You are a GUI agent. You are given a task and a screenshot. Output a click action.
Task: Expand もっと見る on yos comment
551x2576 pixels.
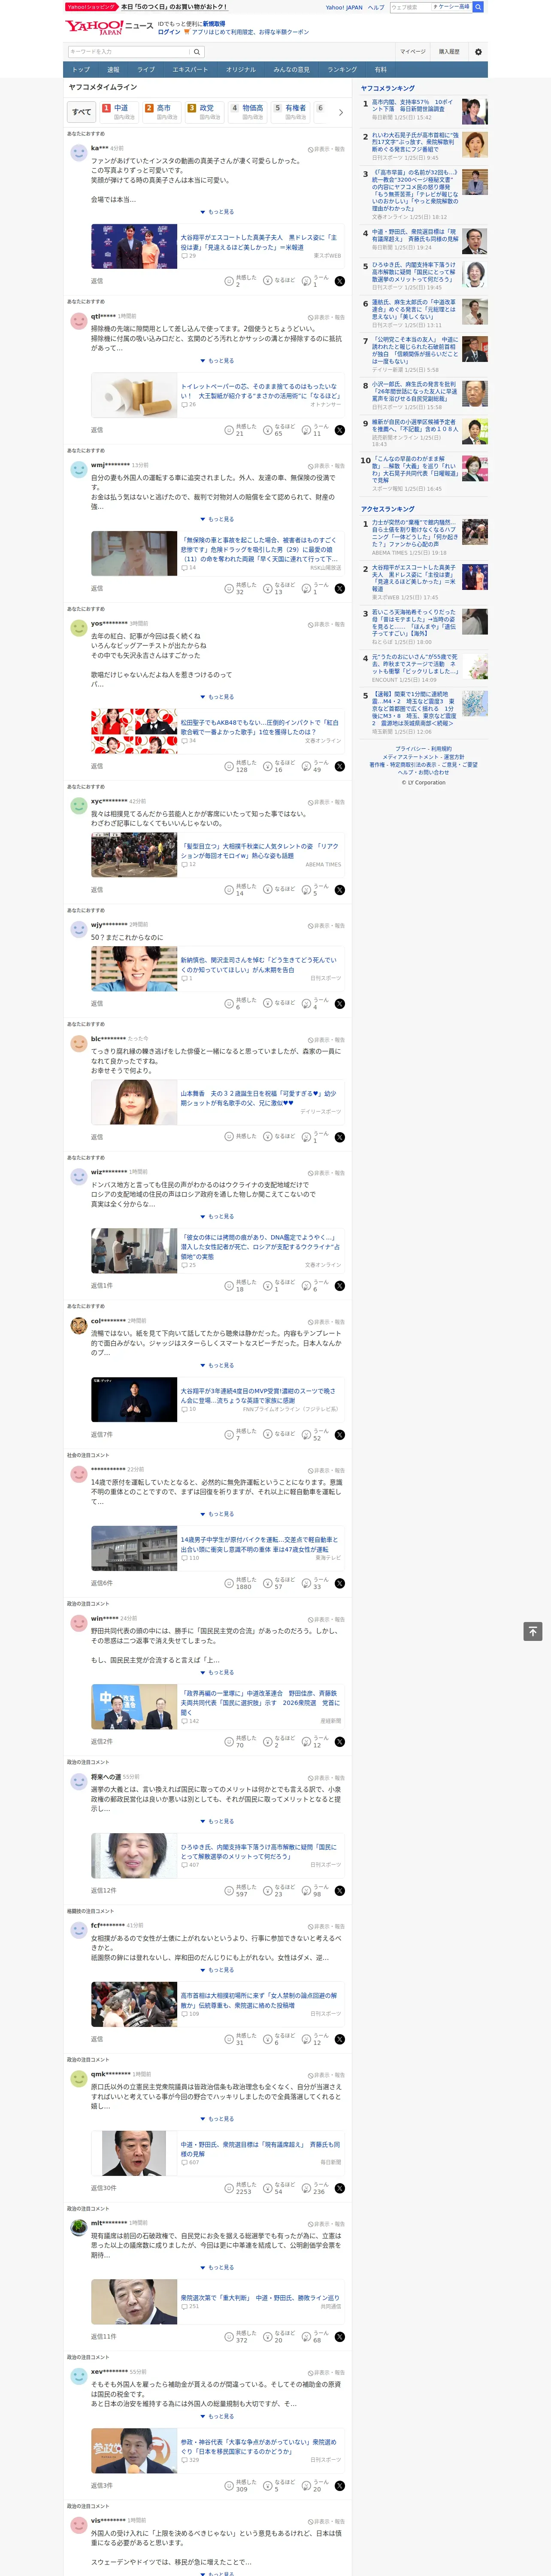pos(217,697)
